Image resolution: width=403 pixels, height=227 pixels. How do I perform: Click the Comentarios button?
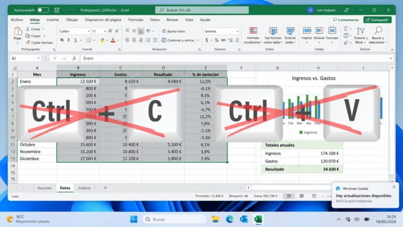coord(346,20)
